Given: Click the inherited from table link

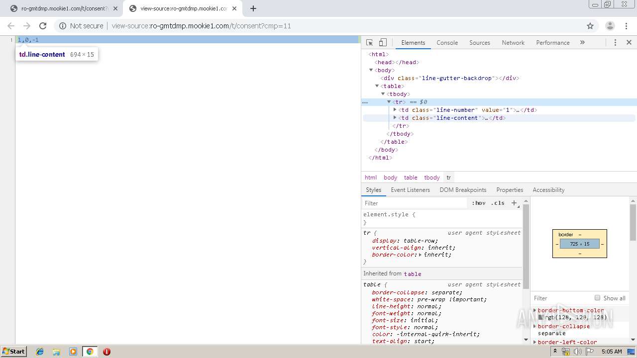Looking at the screenshot, I should [x=413, y=274].
